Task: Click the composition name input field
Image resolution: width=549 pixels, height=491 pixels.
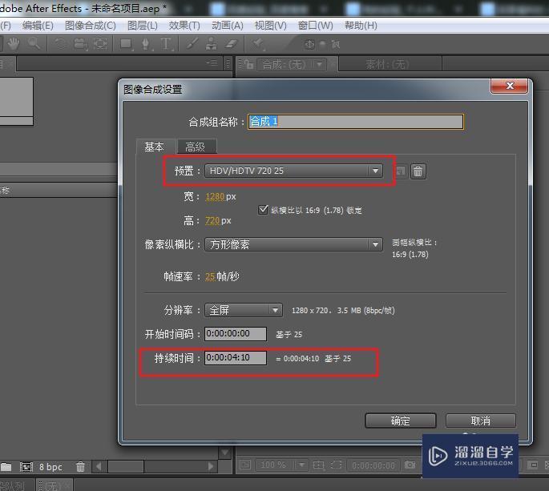Action: pyautogui.click(x=355, y=122)
